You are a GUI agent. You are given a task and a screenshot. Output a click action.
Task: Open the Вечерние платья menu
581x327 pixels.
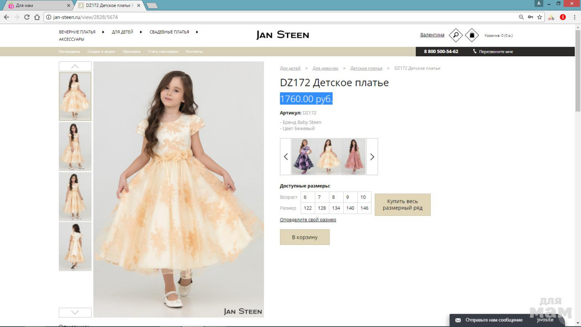pyautogui.click(x=77, y=32)
